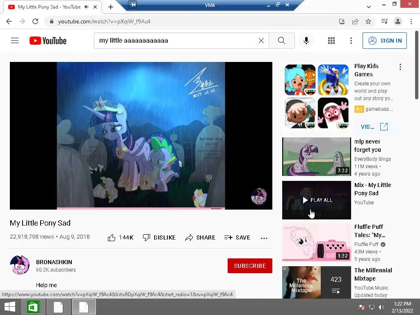Image resolution: width=420 pixels, height=315 pixels.
Task: Open a new browser tab
Action: [111, 7]
